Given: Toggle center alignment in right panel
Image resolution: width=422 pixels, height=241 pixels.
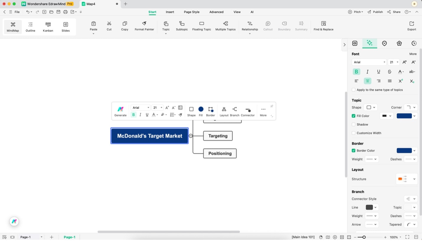Looking at the screenshot, I should (x=367, y=81).
